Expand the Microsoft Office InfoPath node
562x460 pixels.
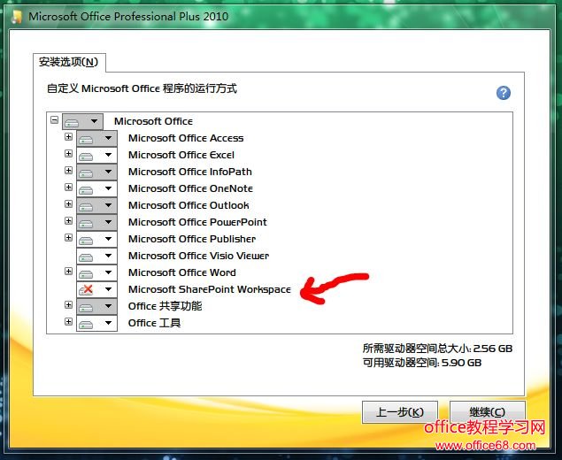coord(68,170)
